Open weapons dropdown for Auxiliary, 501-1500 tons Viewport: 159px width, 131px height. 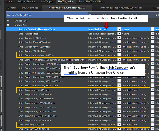tap(119, 129)
